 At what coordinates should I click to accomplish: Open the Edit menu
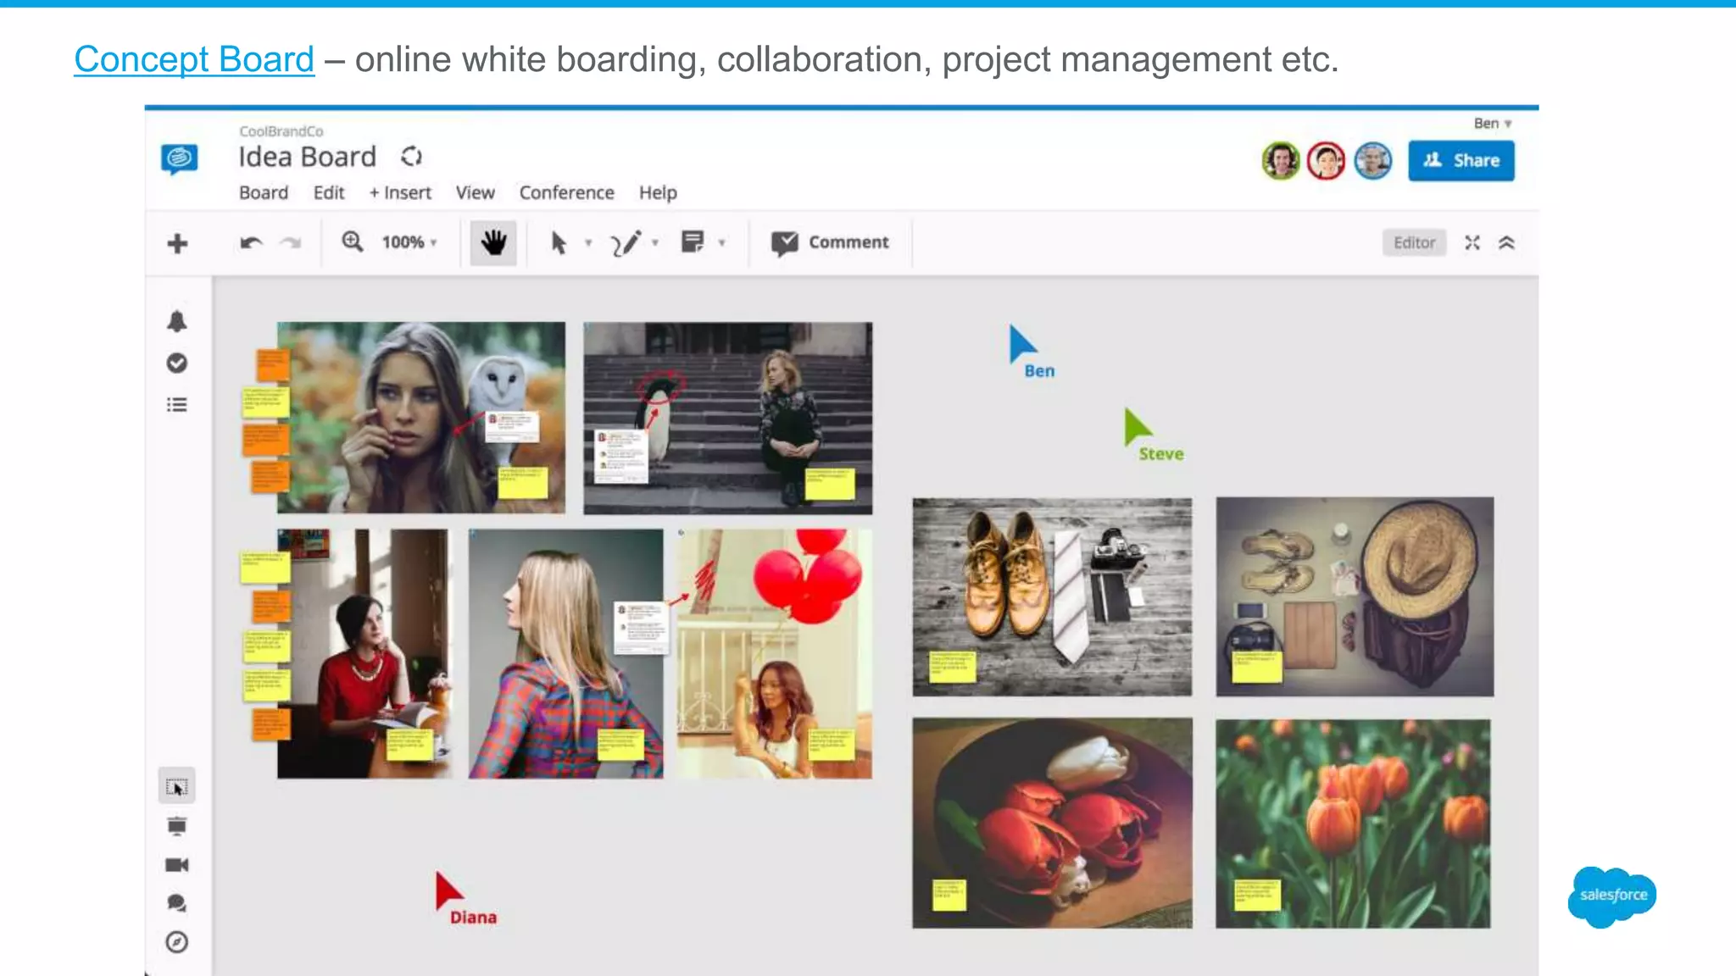tap(329, 193)
